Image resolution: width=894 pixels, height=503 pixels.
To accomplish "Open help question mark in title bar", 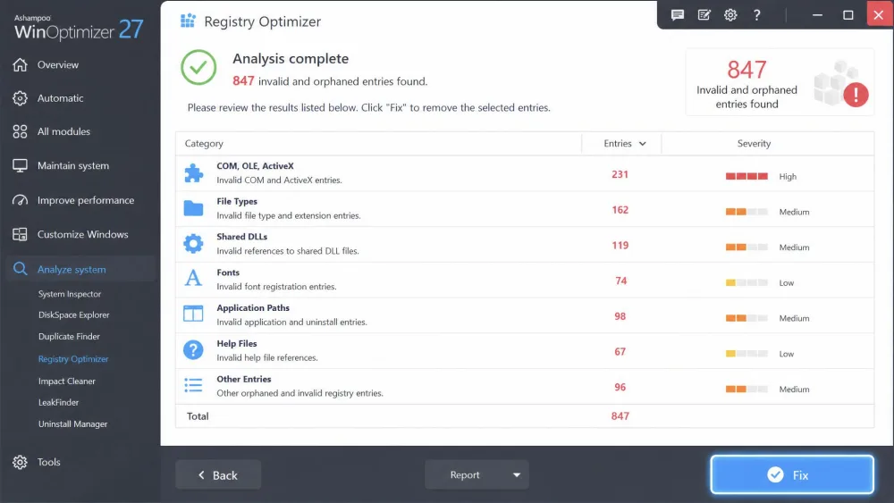I will pyautogui.click(x=756, y=15).
